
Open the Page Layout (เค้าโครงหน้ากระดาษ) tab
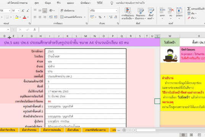click(x=18, y=3)
